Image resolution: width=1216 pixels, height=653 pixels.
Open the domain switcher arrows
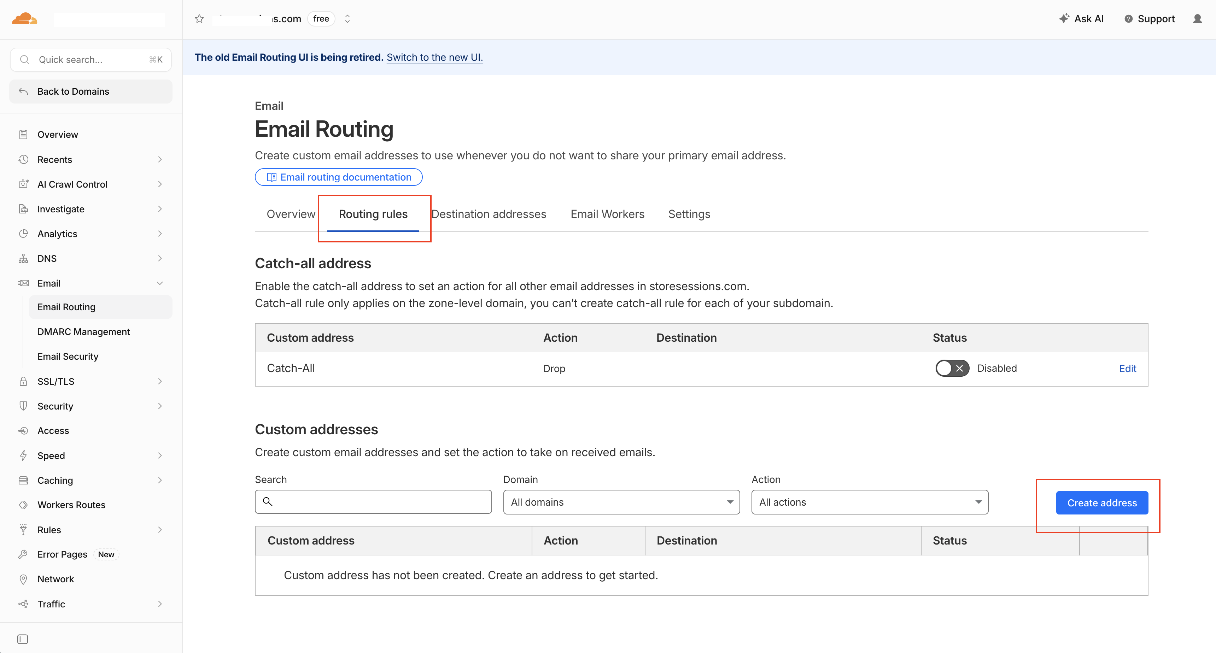pyautogui.click(x=347, y=19)
